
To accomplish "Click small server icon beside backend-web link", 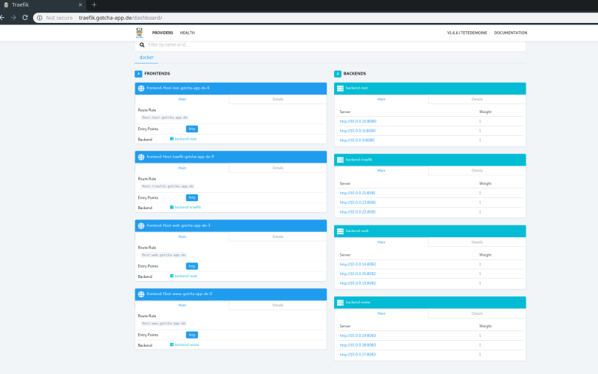I will pyautogui.click(x=171, y=276).
